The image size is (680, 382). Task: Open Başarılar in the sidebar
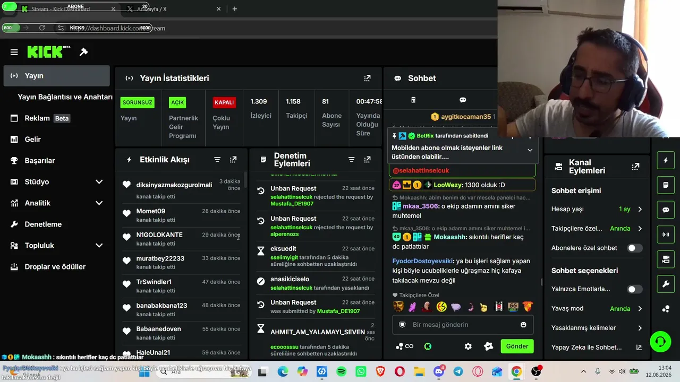pos(56,161)
